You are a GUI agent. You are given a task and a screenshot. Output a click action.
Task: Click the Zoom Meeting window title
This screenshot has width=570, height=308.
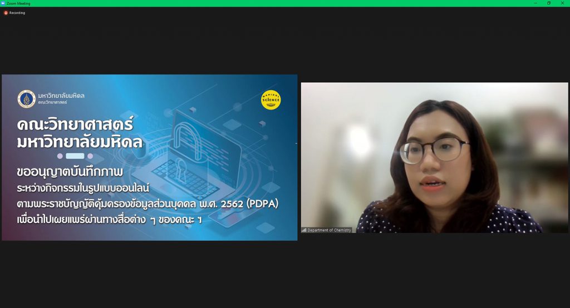tap(18, 3)
